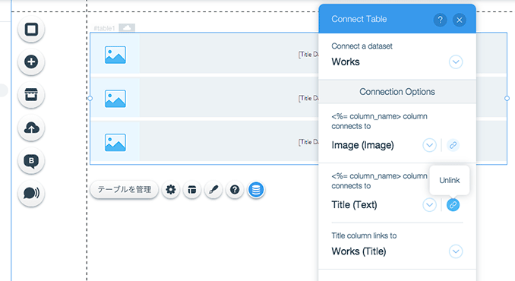Open table settings gear icon
This screenshot has width=515, height=281.
tap(170, 189)
